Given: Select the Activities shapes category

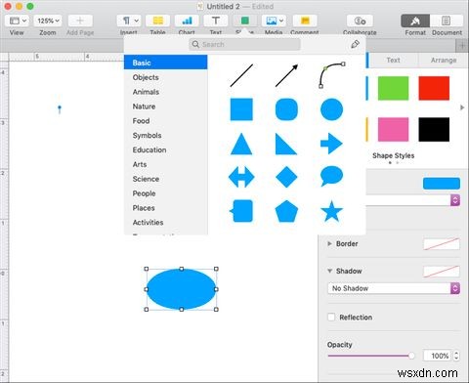Looking at the screenshot, I should [165, 223].
